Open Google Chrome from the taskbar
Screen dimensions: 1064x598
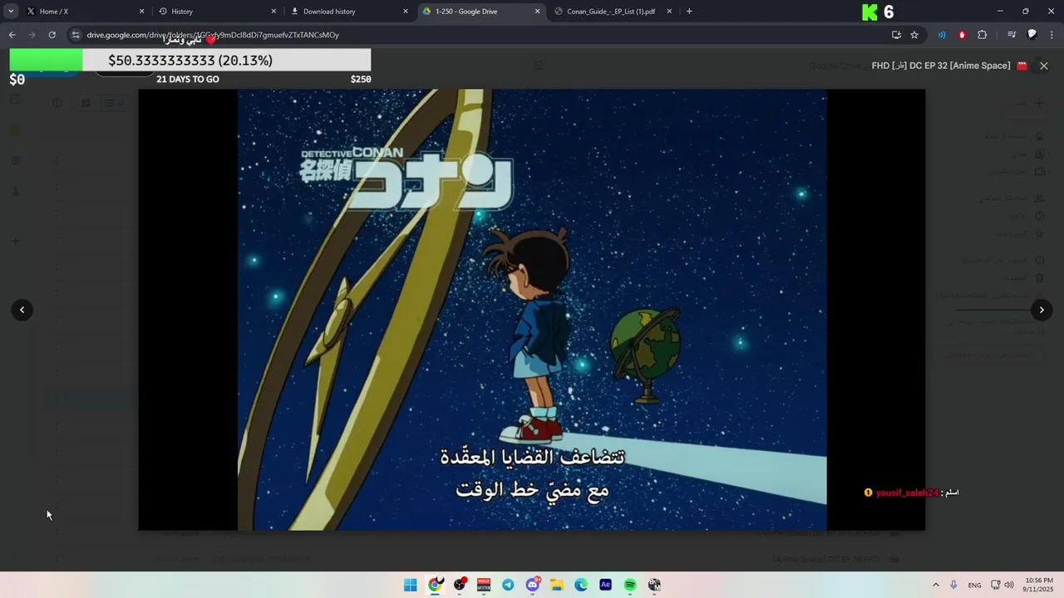(x=435, y=586)
